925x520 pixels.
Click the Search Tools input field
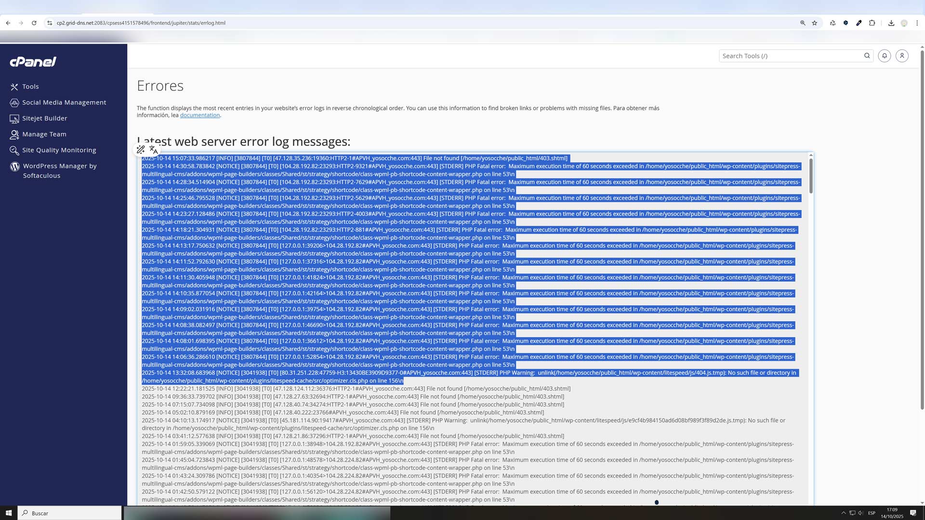click(790, 56)
